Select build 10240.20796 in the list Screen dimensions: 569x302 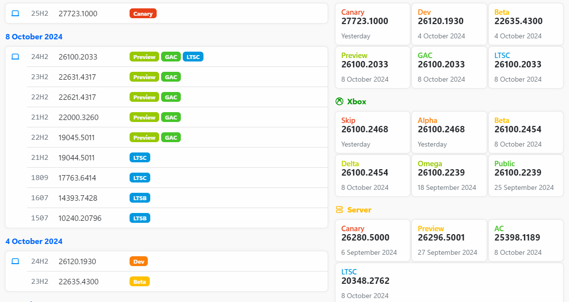pos(80,218)
